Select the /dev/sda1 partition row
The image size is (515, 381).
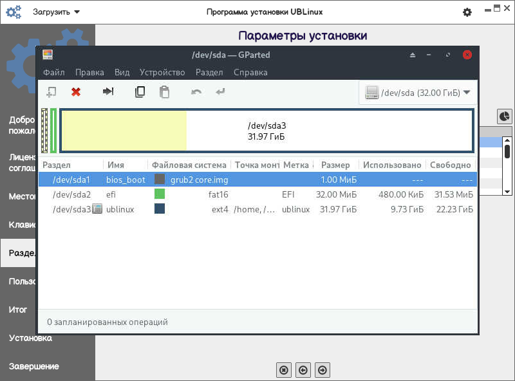[257, 180]
